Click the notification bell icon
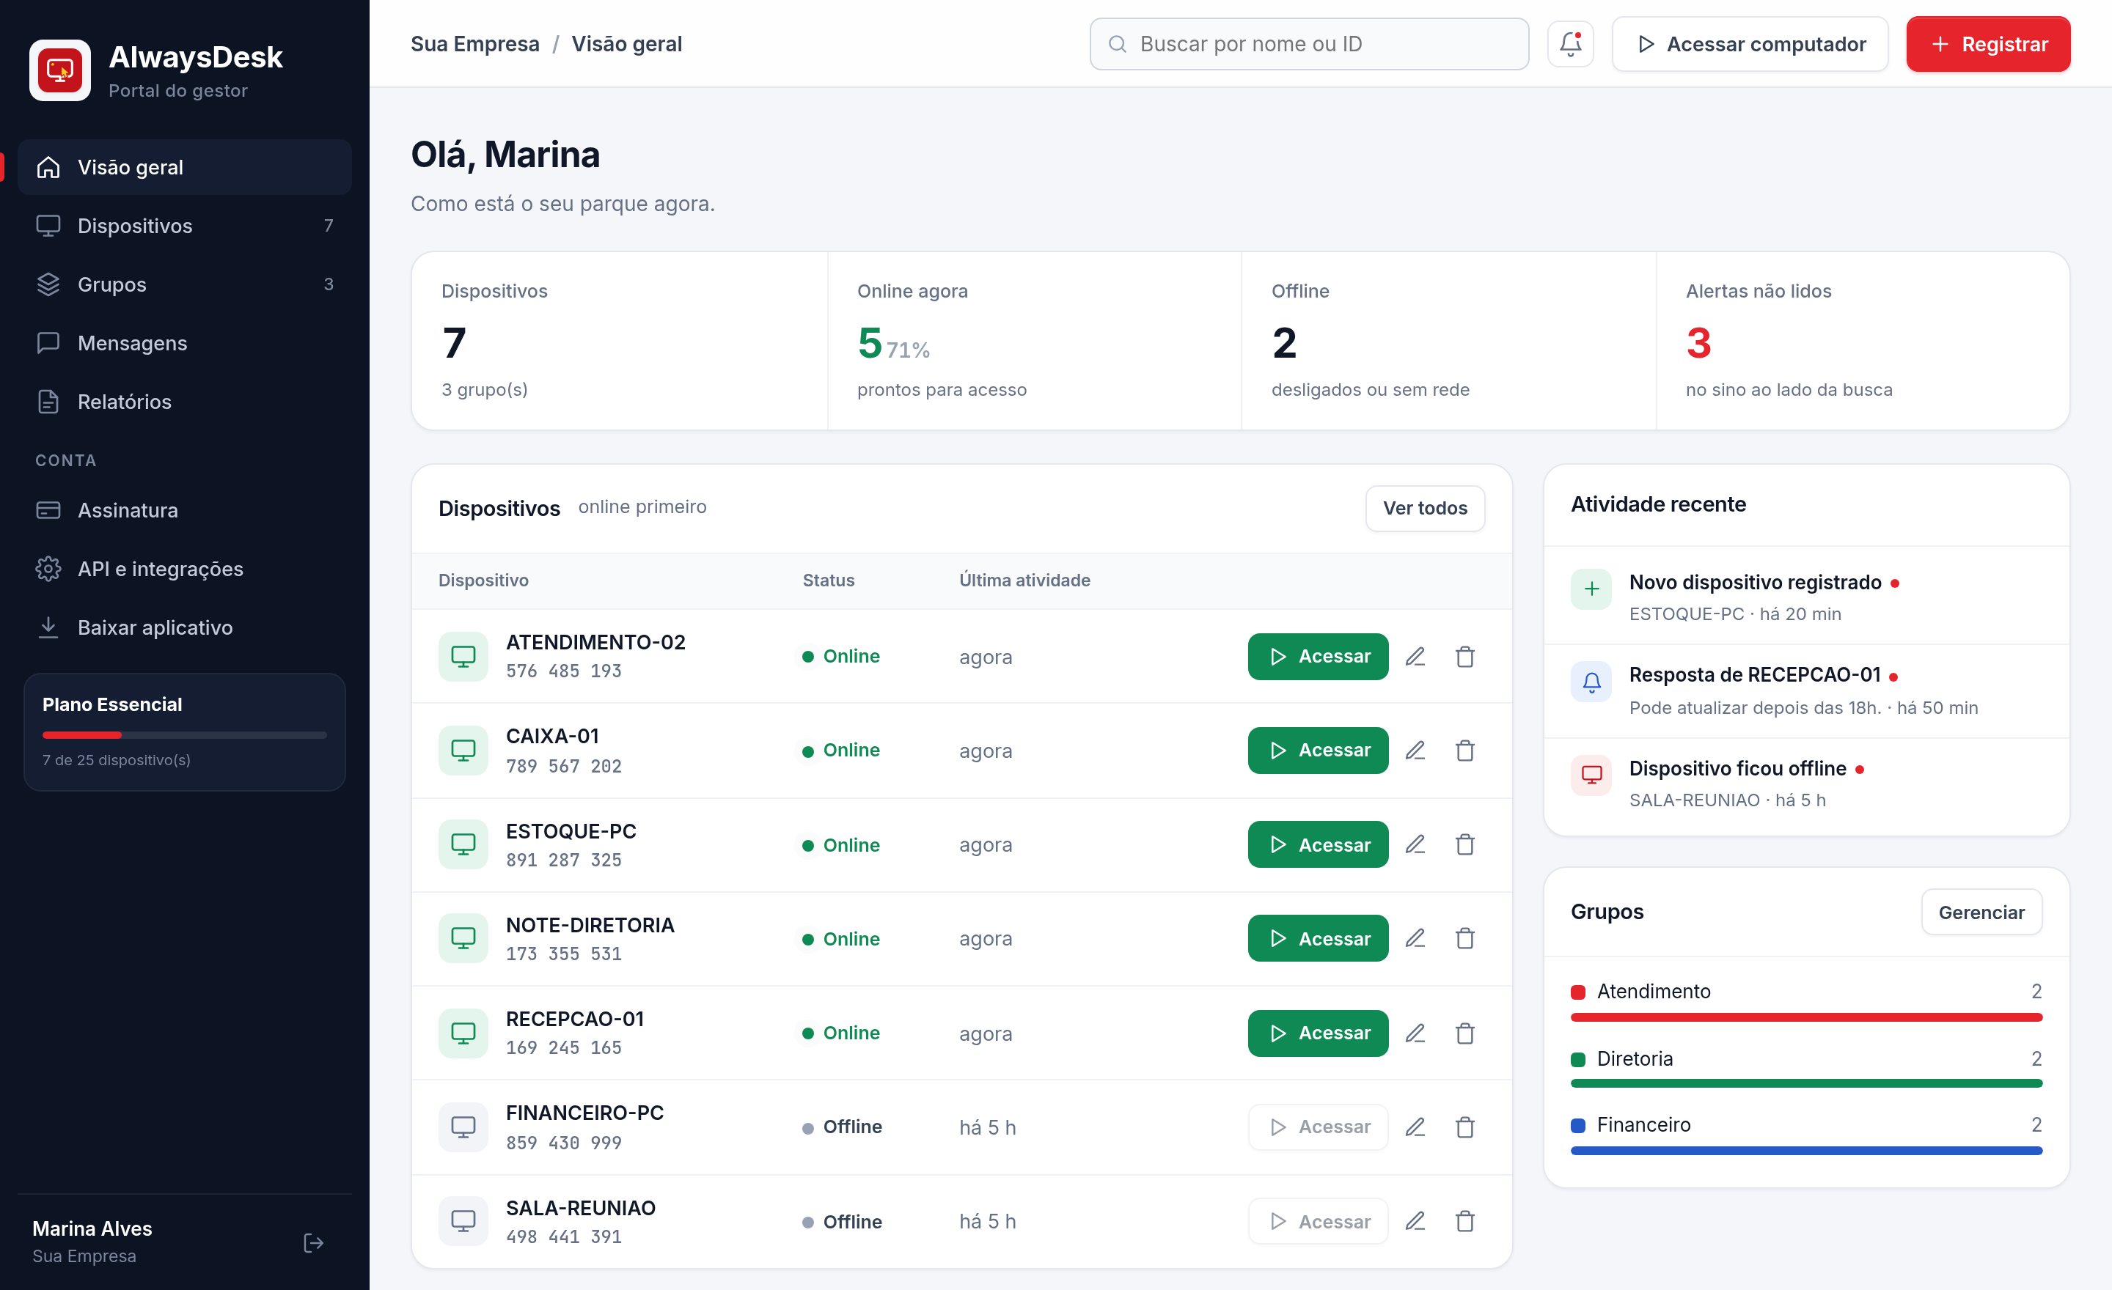The width and height of the screenshot is (2112, 1290). 1569,44
